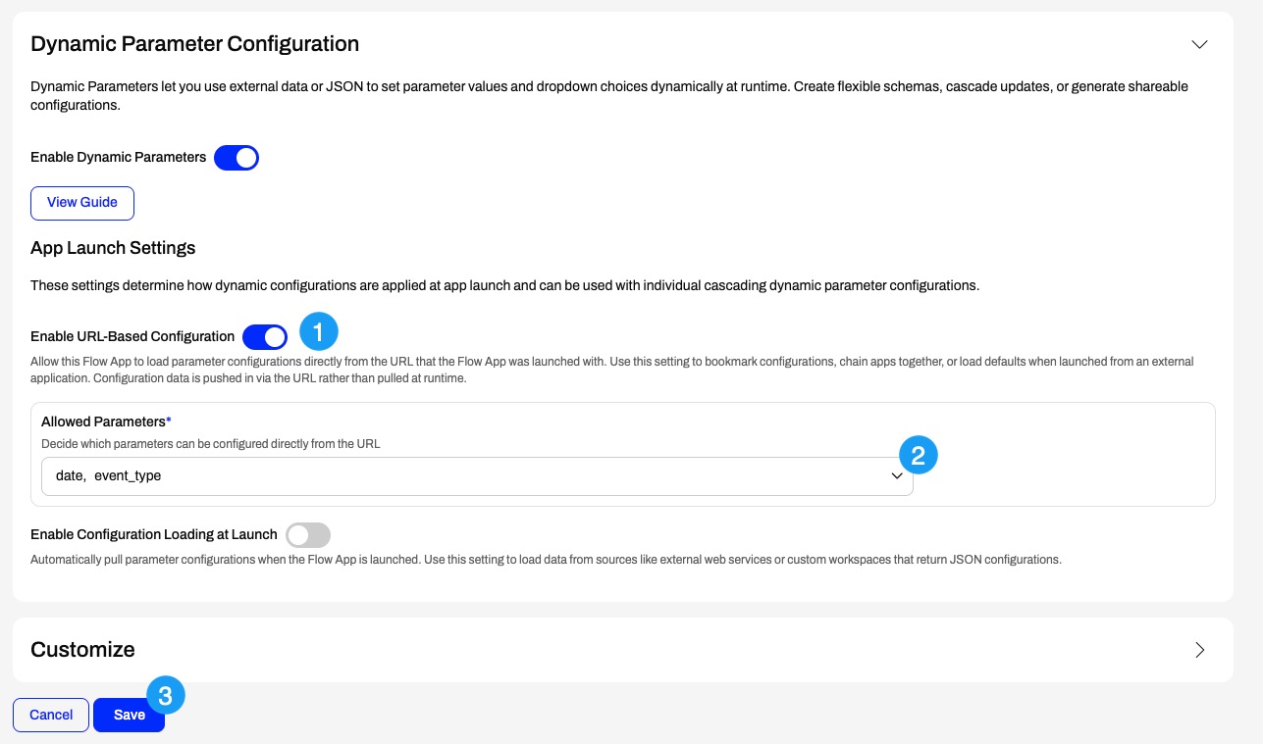Click the Customize section title
This screenshot has height=744, width=1263.
(82, 649)
